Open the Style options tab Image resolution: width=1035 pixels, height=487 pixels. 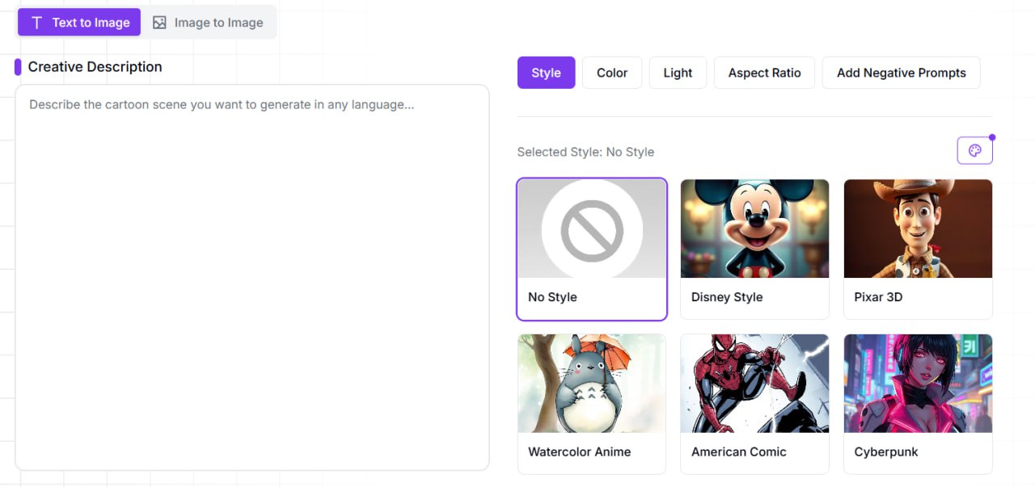pyautogui.click(x=546, y=73)
